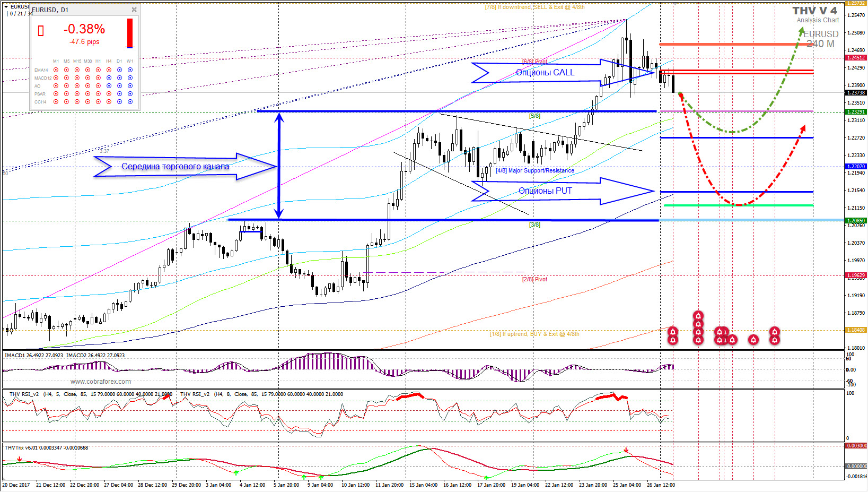The image size is (868, 492).
Task: Expand the EURUSD symbol dropdown triangle at top-left
Action: click(x=6, y=6)
